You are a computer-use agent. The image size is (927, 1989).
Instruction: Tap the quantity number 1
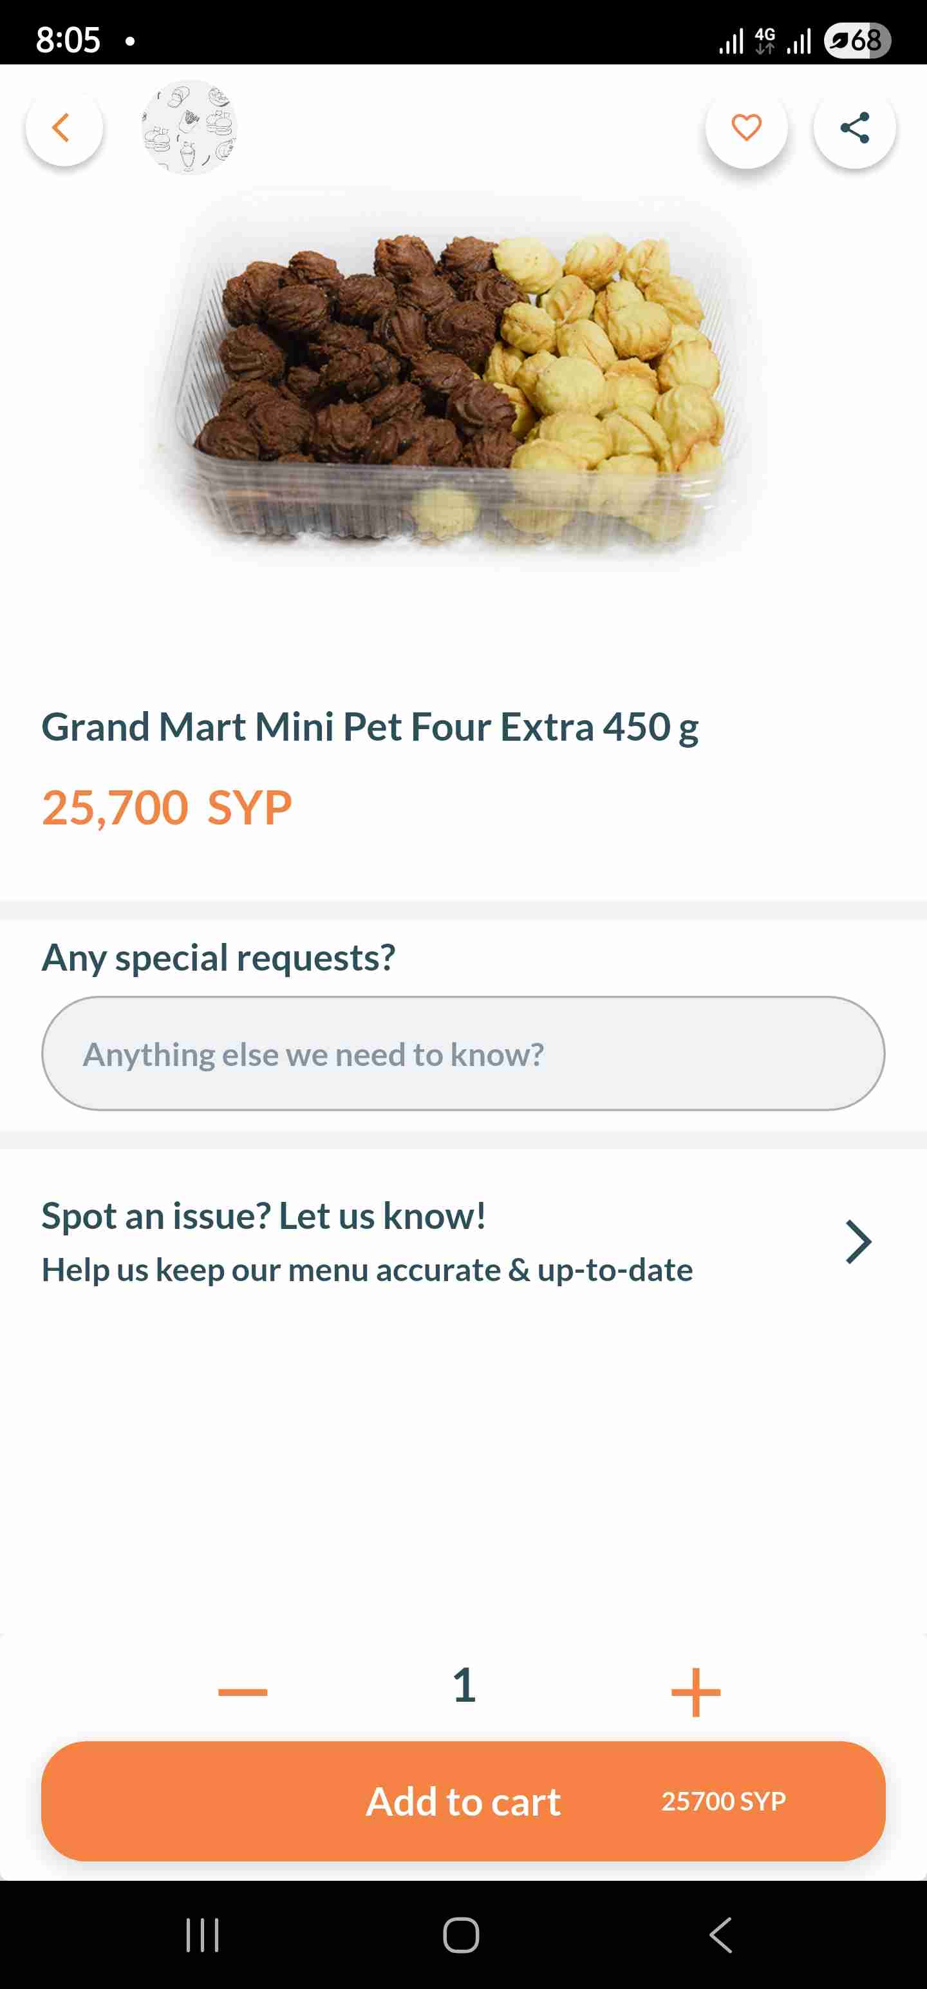coord(464,1685)
